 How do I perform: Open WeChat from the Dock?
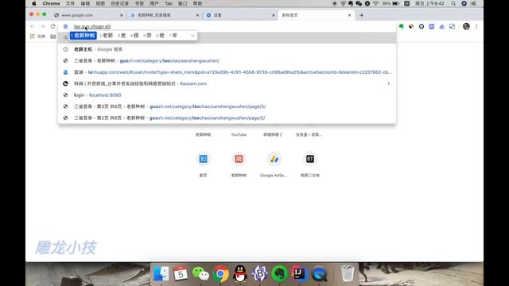click(x=200, y=274)
